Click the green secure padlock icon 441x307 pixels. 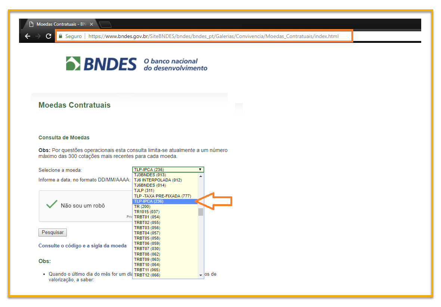(x=60, y=36)
